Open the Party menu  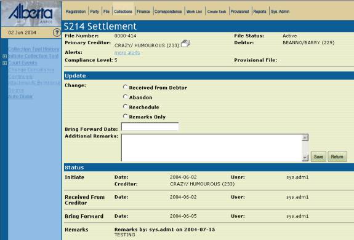[x=94, y=12]
